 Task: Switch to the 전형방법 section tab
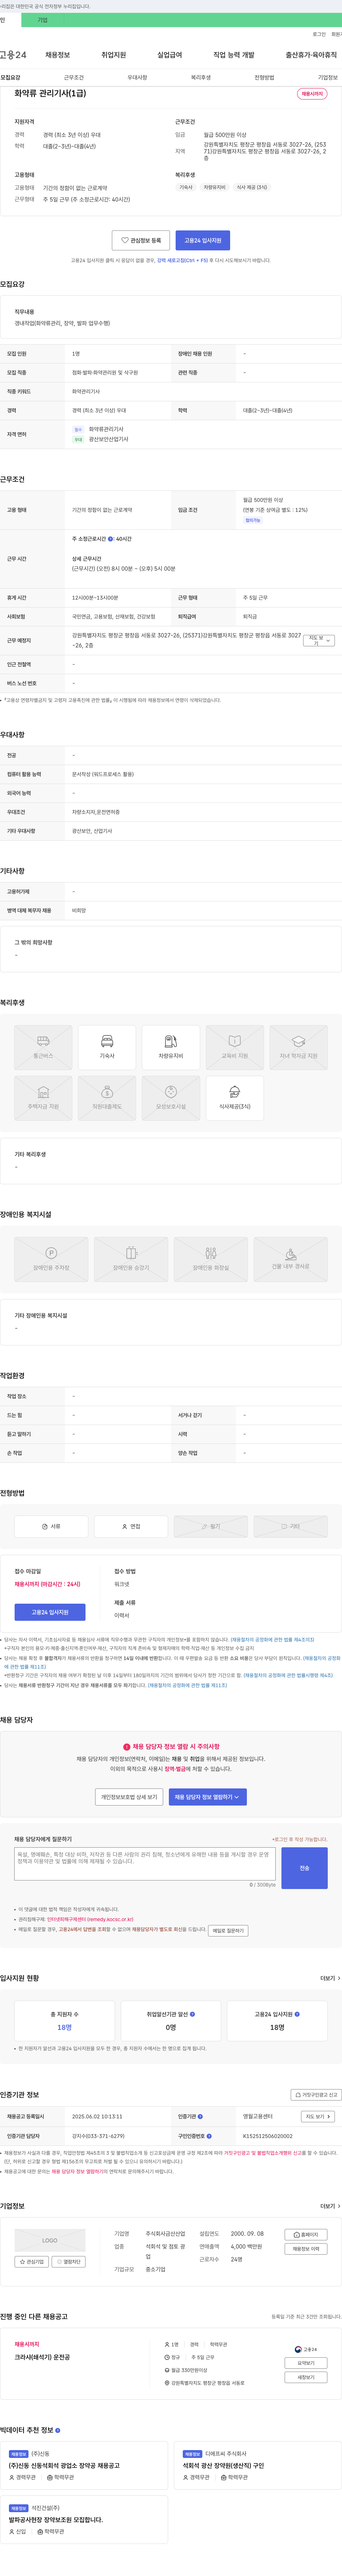point(264,77)
